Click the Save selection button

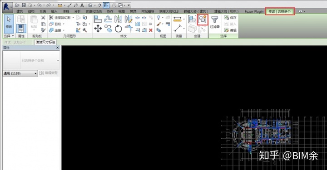point(230,18)
